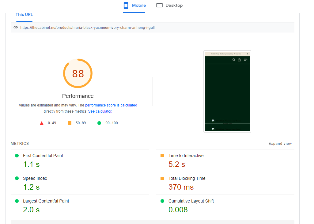Select the This URL tab

point(24,14)
